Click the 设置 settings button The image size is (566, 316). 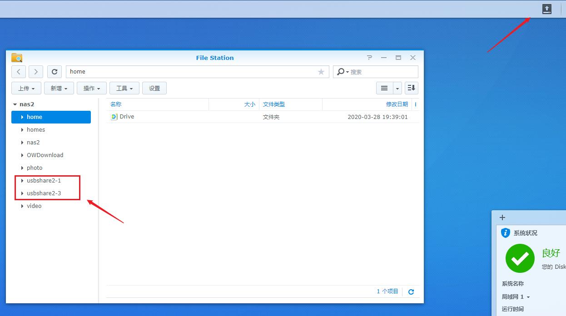[x=154, y=88]
